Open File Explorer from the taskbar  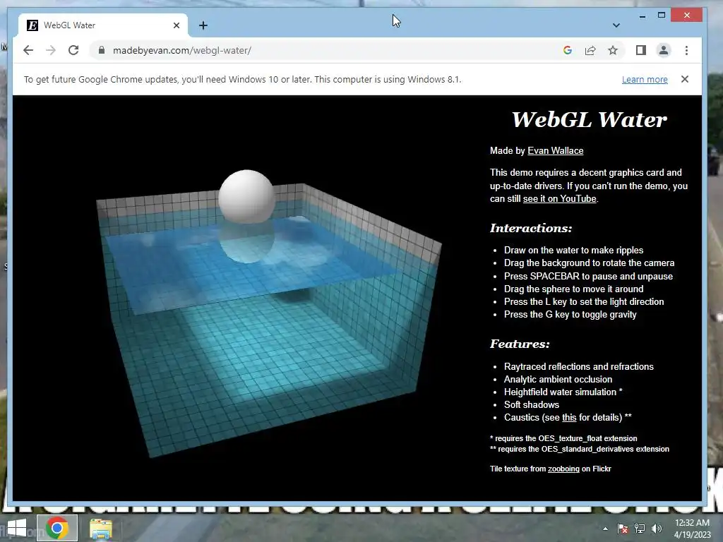pos(100,529)
